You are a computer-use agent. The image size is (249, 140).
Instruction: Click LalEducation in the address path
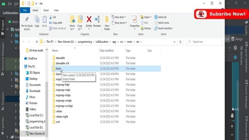(102, 42)
